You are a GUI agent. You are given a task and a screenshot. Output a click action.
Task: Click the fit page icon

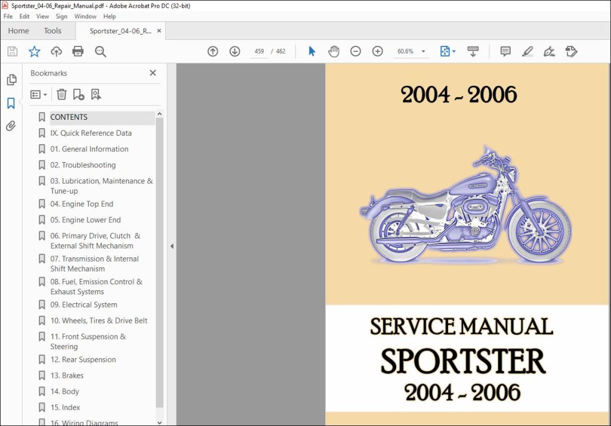445,51
